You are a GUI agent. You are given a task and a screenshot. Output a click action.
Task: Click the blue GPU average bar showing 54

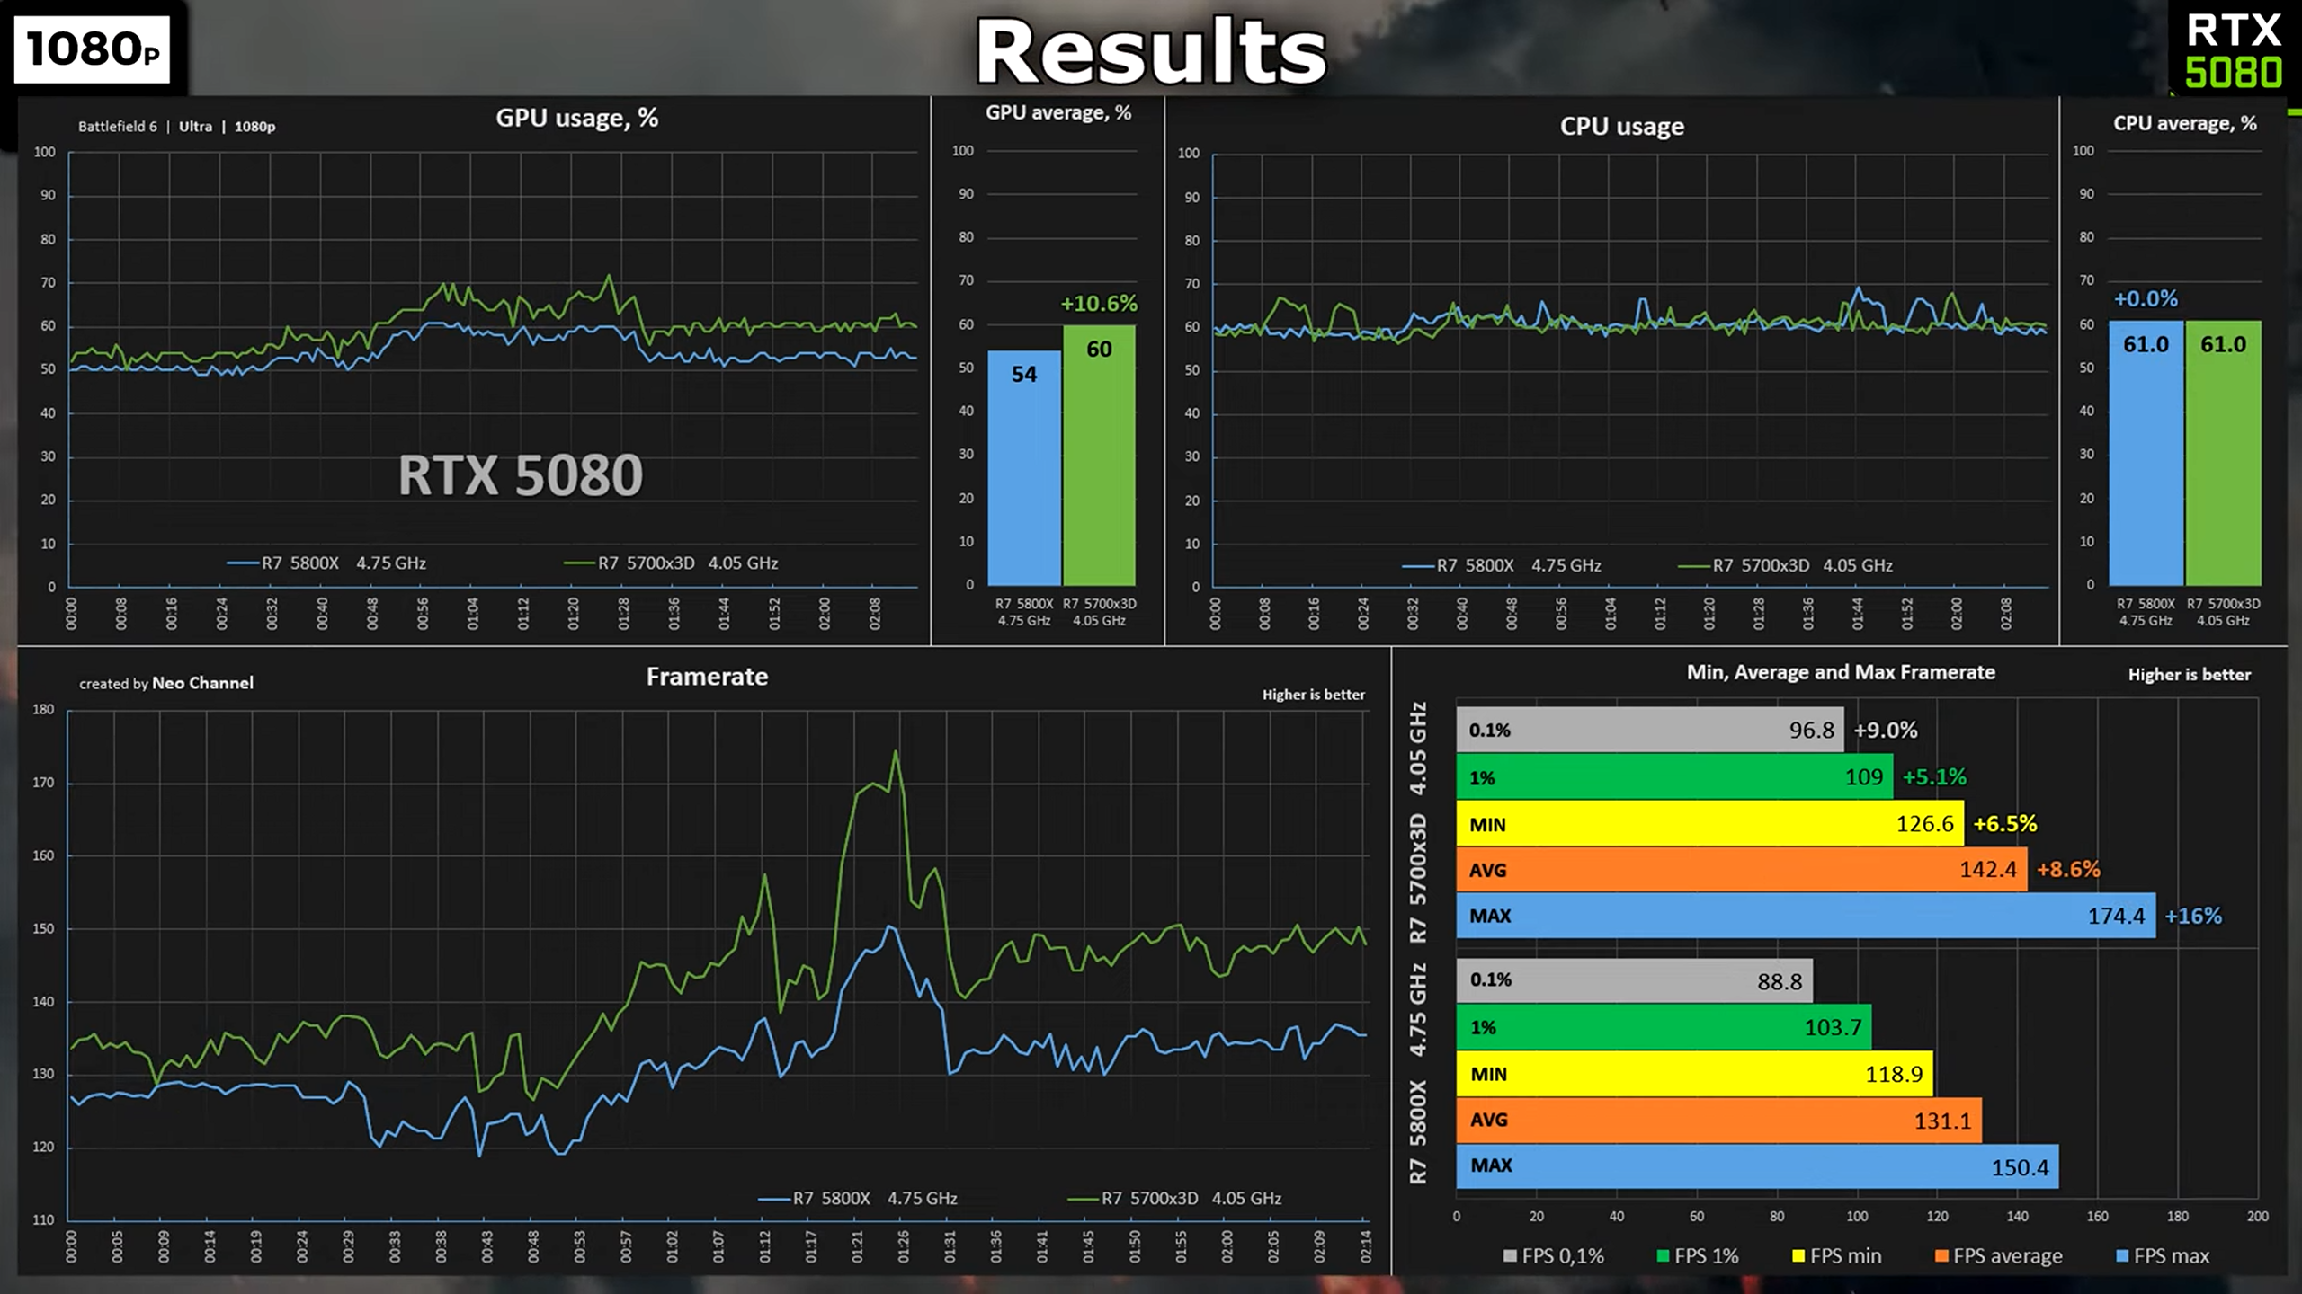[x=1024, y=468]
